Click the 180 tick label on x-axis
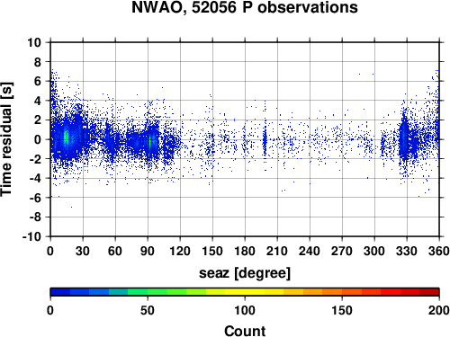 point(245,251)
